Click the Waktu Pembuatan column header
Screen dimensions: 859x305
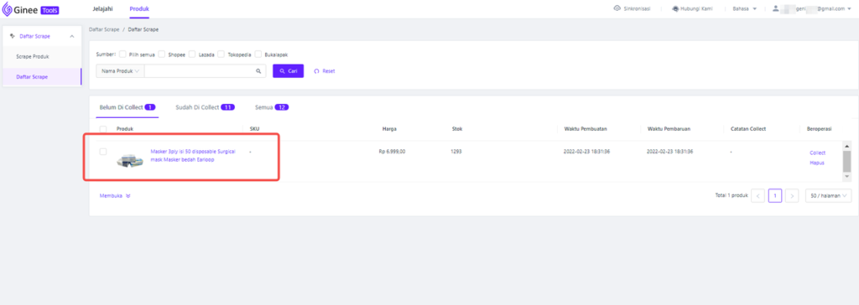click(585, 129)
